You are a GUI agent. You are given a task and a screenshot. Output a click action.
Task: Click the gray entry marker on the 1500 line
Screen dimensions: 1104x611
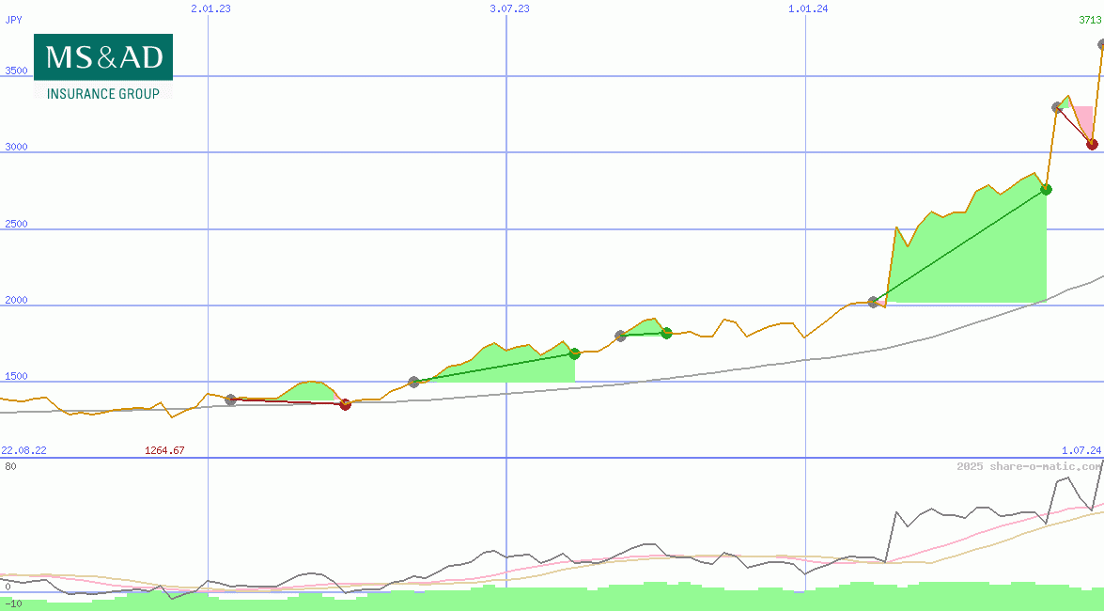pyautogui.click(x=414, y=382)
